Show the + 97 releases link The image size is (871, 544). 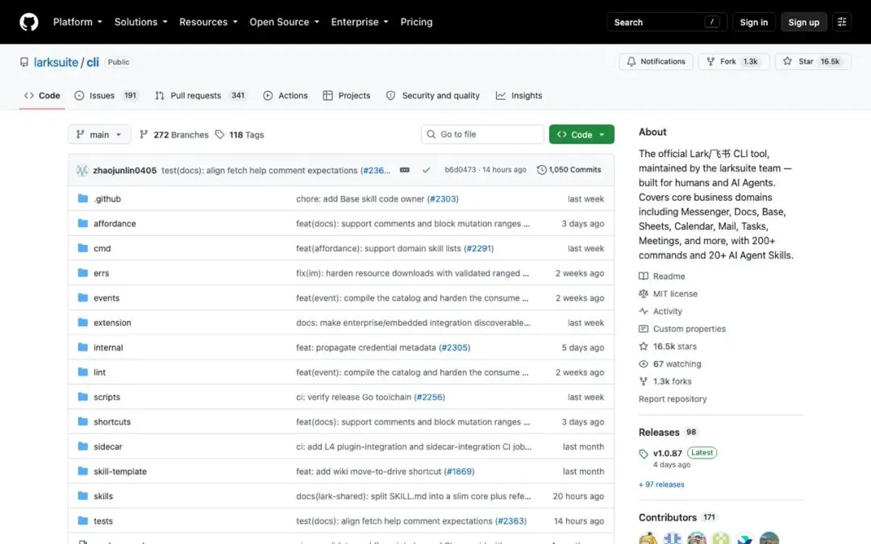point(661,484)
